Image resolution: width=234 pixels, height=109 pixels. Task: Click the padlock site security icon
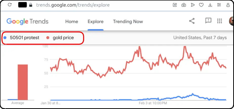tap(31, 5)
